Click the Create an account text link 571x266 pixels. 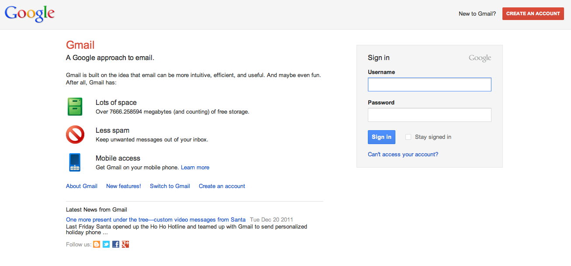pyautogui.click(x=222, y=186)
